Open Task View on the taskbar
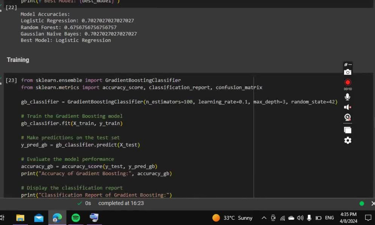375x225 pixels. tap(2, 218)
